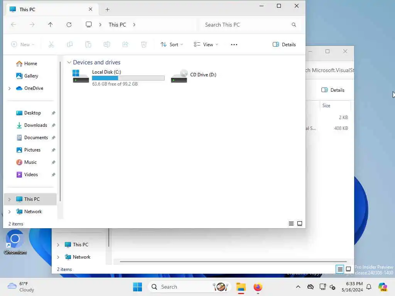Open Music folder in sidebar
This screenshot has height=296, width=395.
pyautogui.click(x=30, y=162)
